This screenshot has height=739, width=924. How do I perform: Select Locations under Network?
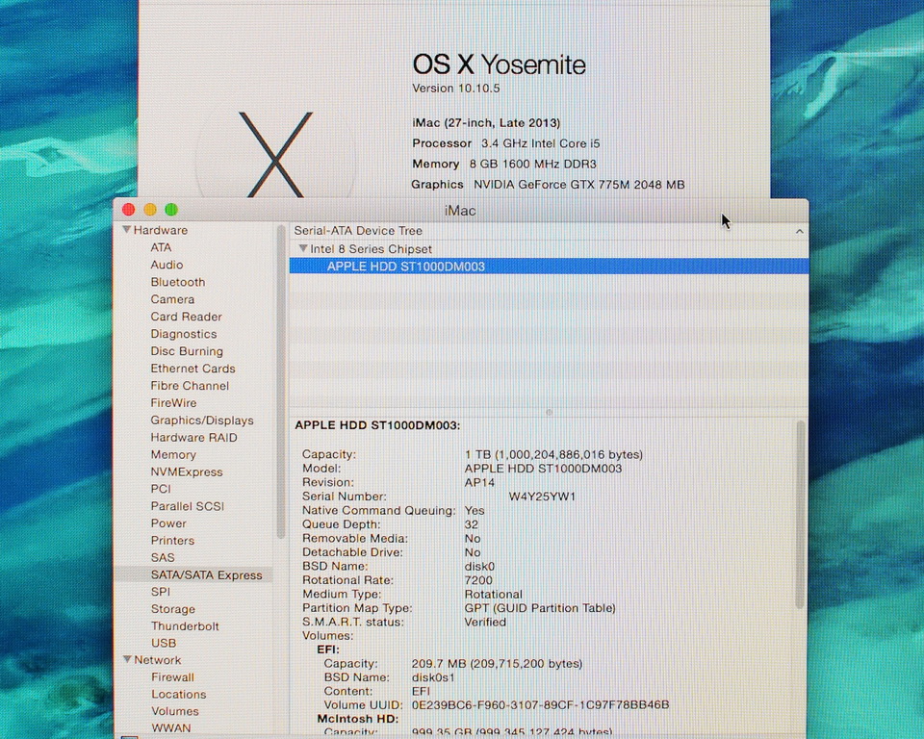(179, 694)
